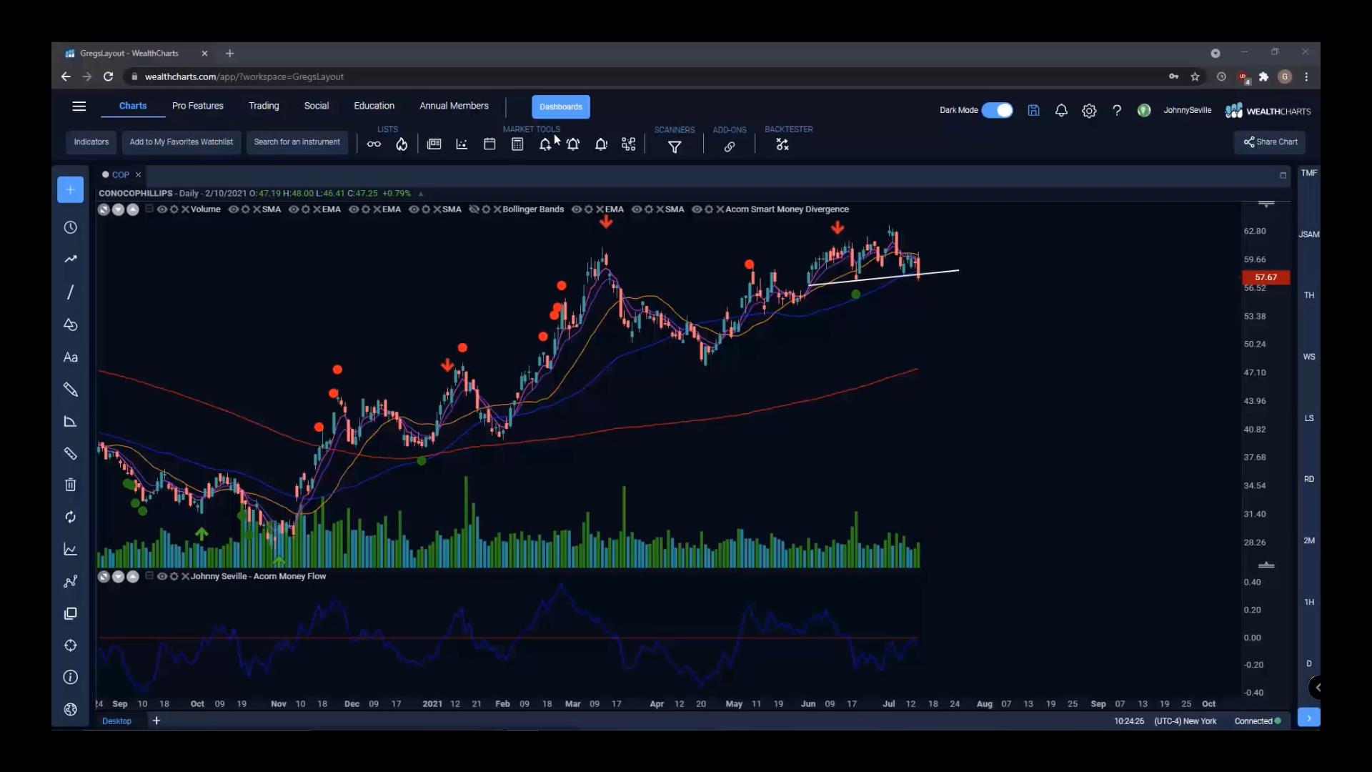Open the calendar icon in Market Tools
The image size is (1372, 772).
(x=489, y=144)
